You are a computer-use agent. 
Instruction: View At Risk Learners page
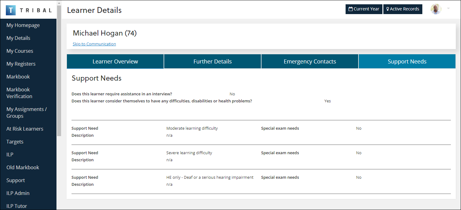[x=25, y=129]
